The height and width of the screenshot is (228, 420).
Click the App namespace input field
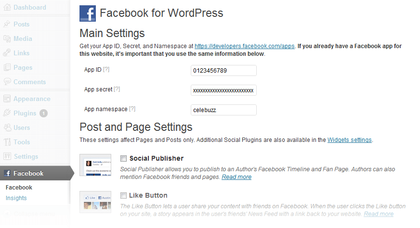[223, 110]
